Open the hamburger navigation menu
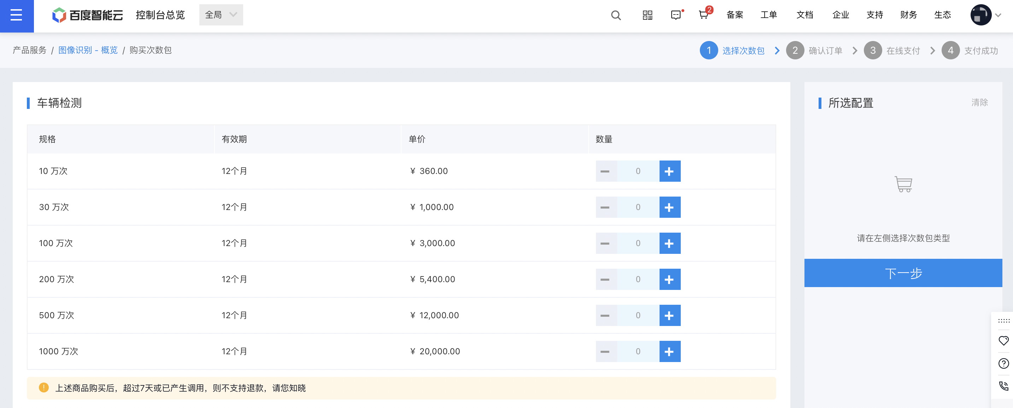Image resolution: width=1013 pixels, height=408 pixels. point(17,16)
